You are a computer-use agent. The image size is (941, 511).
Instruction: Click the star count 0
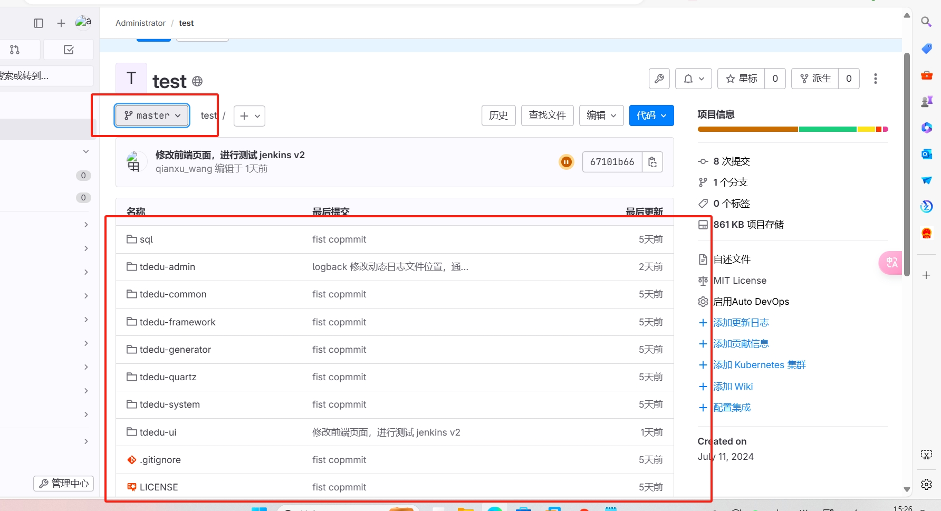775,79
